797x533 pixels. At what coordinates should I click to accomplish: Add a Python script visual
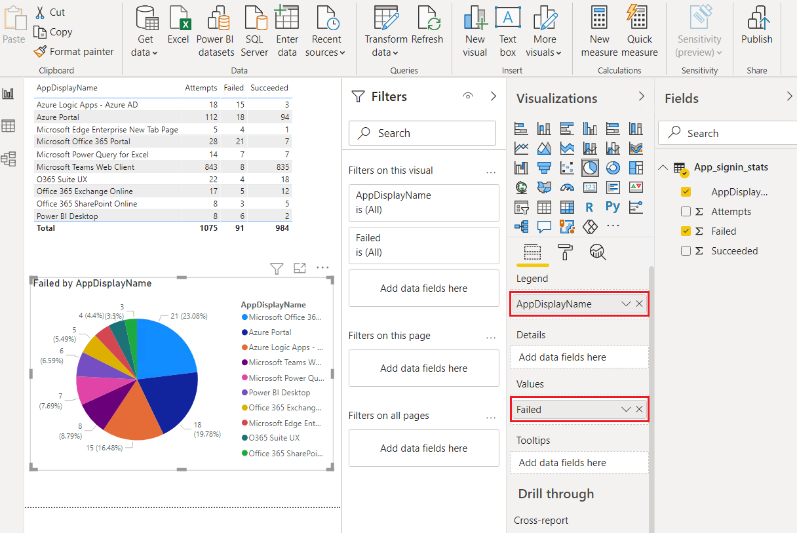[x=613, y=207]
